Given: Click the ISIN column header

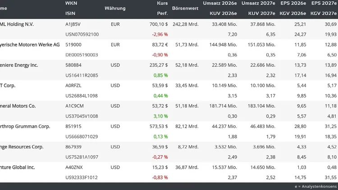Looking at the screenshot, I should pyautogui.click(x=70, y=14).
